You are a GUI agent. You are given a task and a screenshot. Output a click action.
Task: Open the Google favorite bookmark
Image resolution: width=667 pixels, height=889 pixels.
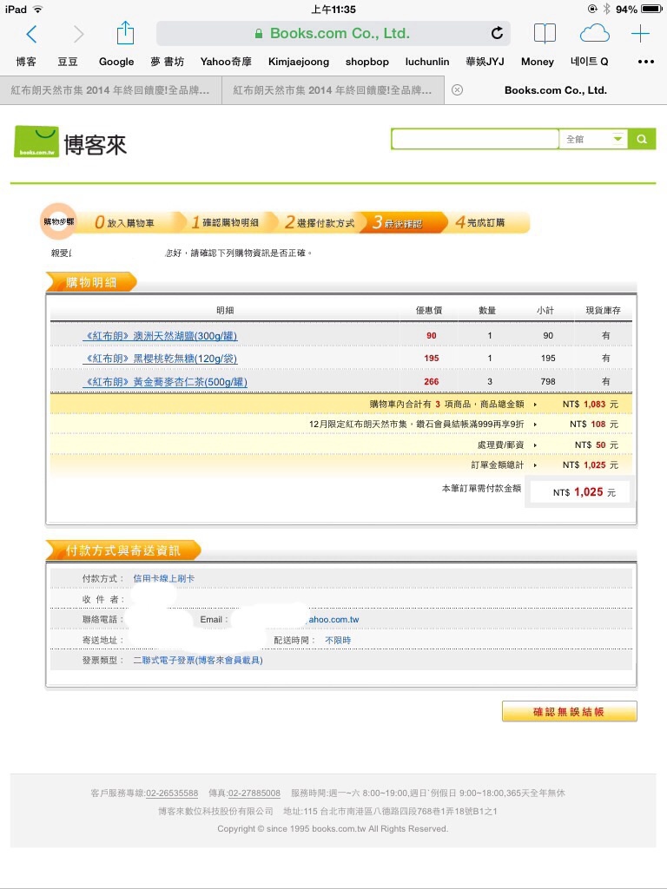pos(116,62)
